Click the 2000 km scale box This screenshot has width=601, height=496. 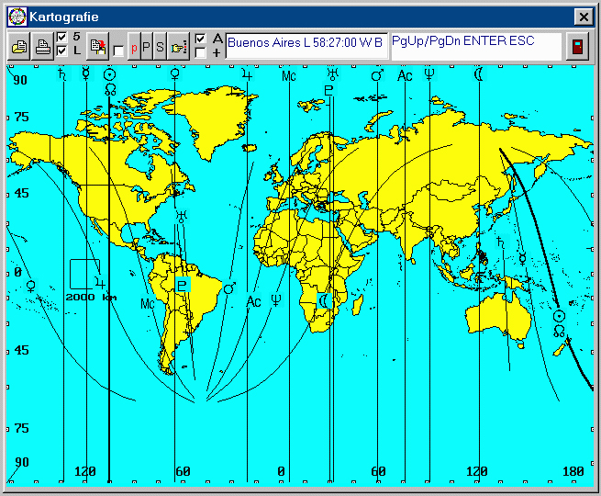pos(84,274)
